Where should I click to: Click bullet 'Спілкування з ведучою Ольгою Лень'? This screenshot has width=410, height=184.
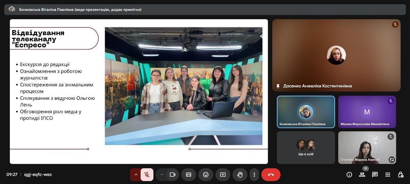click(x=57, y=101)
